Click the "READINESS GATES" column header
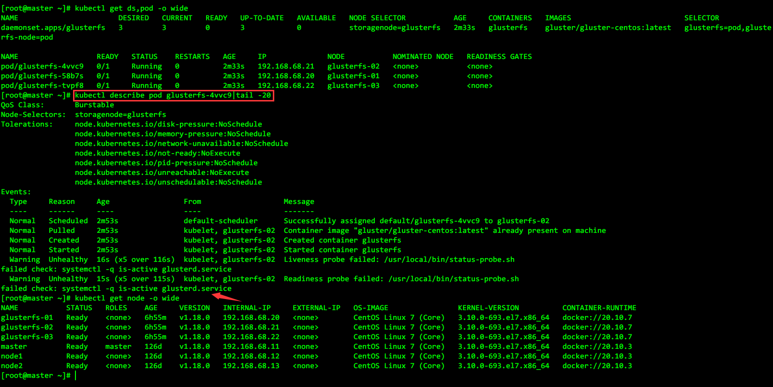The width and height of the screenshot is (773, 387). pos(499,57)
